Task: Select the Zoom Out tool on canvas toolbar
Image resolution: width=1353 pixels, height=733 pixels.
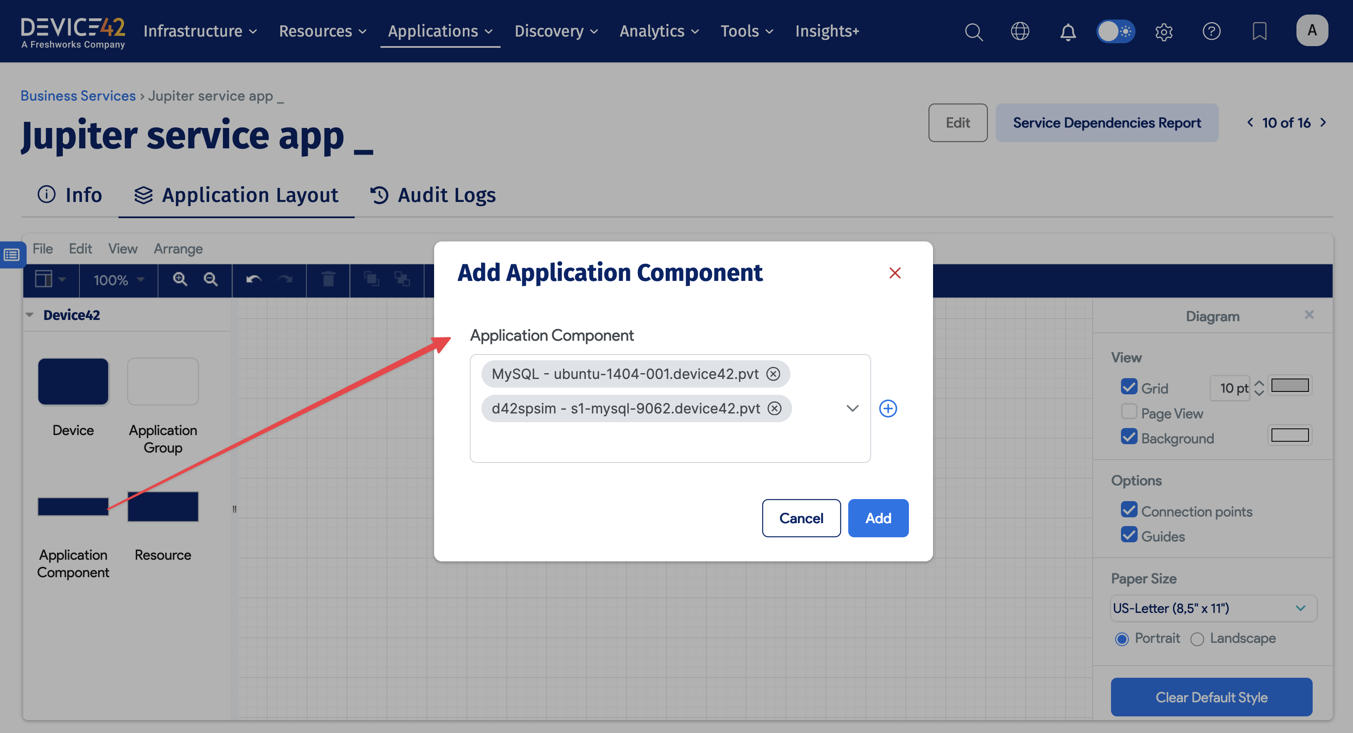Action: point(211,280)
